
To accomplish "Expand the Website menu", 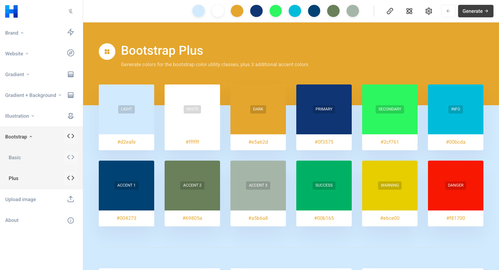I will click(x=17, y=54).
